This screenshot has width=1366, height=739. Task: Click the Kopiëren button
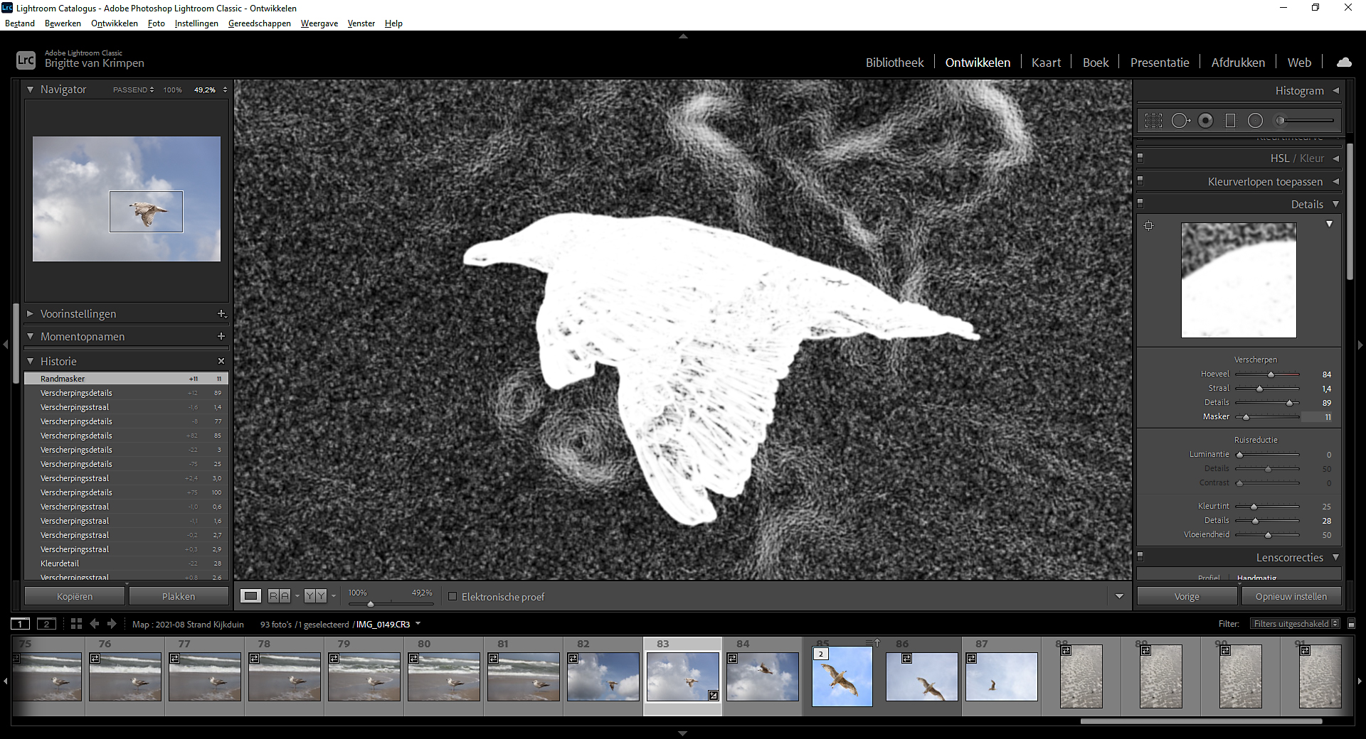[75, 597]
